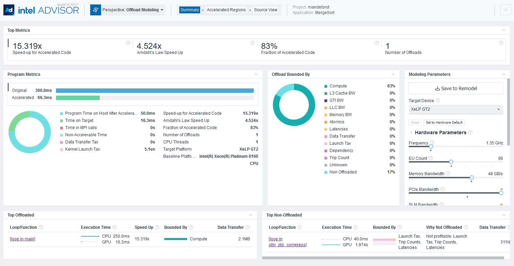Collapse the Offload Bounded By panel

point(393,74)
